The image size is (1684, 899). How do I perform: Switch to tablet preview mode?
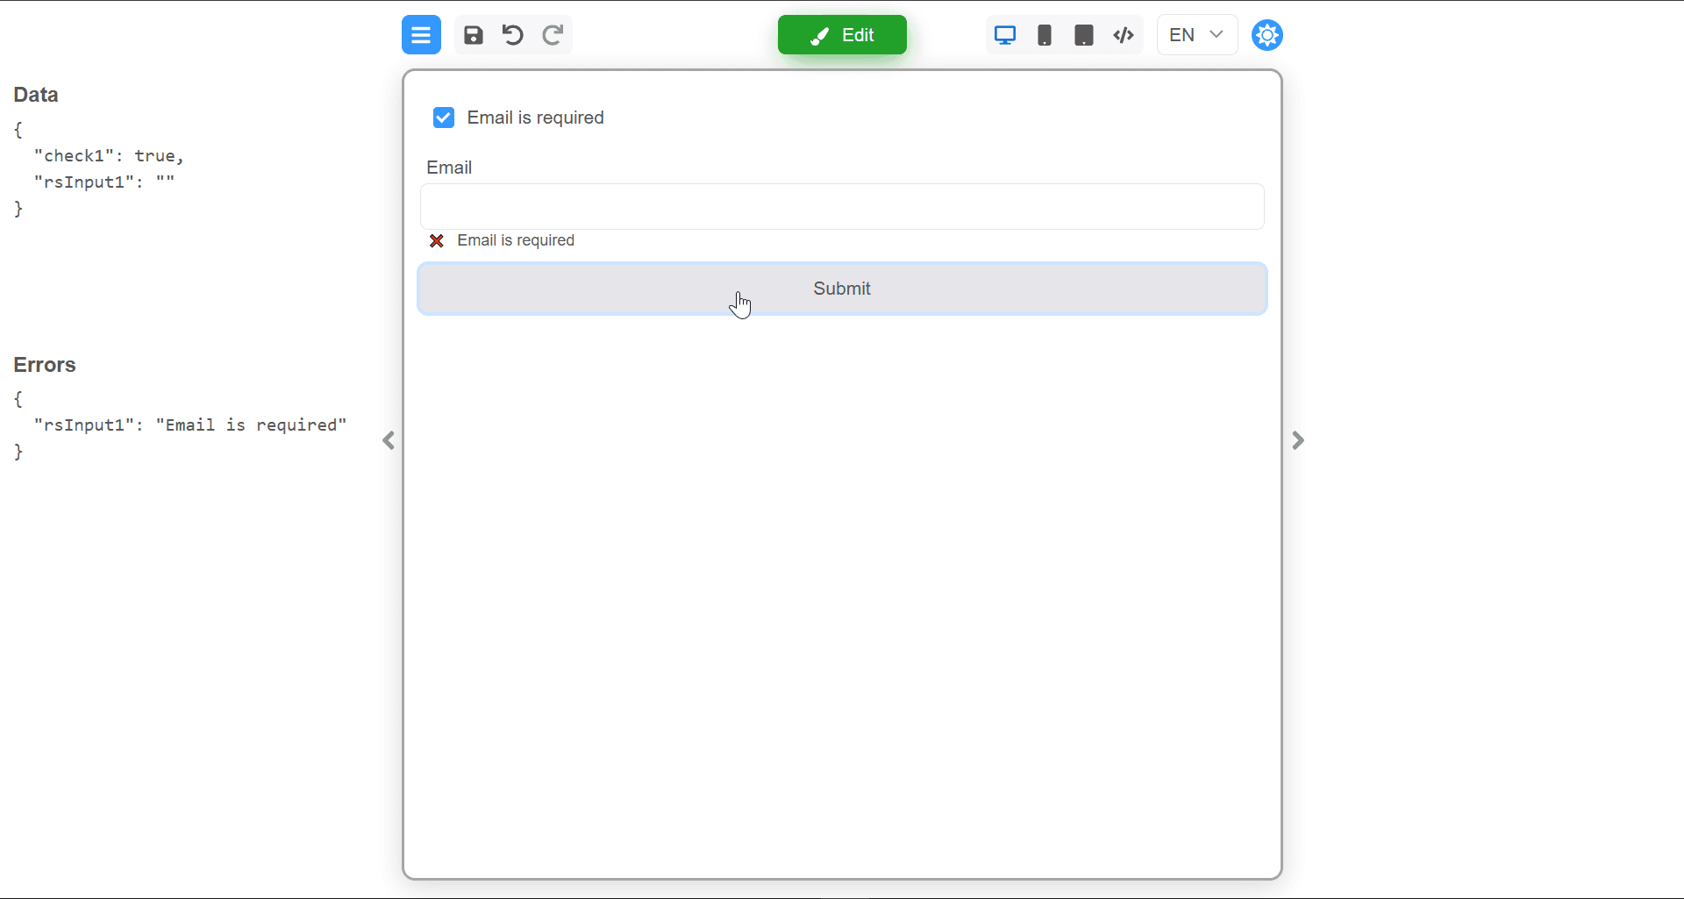pos(1084,35)
